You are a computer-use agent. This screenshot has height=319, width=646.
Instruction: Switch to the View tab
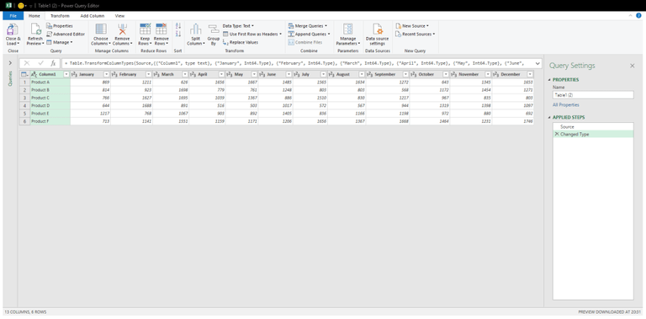click(120, 16)
